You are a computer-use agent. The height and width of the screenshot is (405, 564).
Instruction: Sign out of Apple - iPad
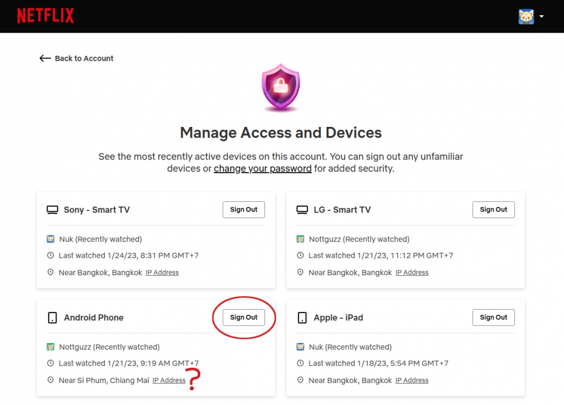[x=493, y=318]
